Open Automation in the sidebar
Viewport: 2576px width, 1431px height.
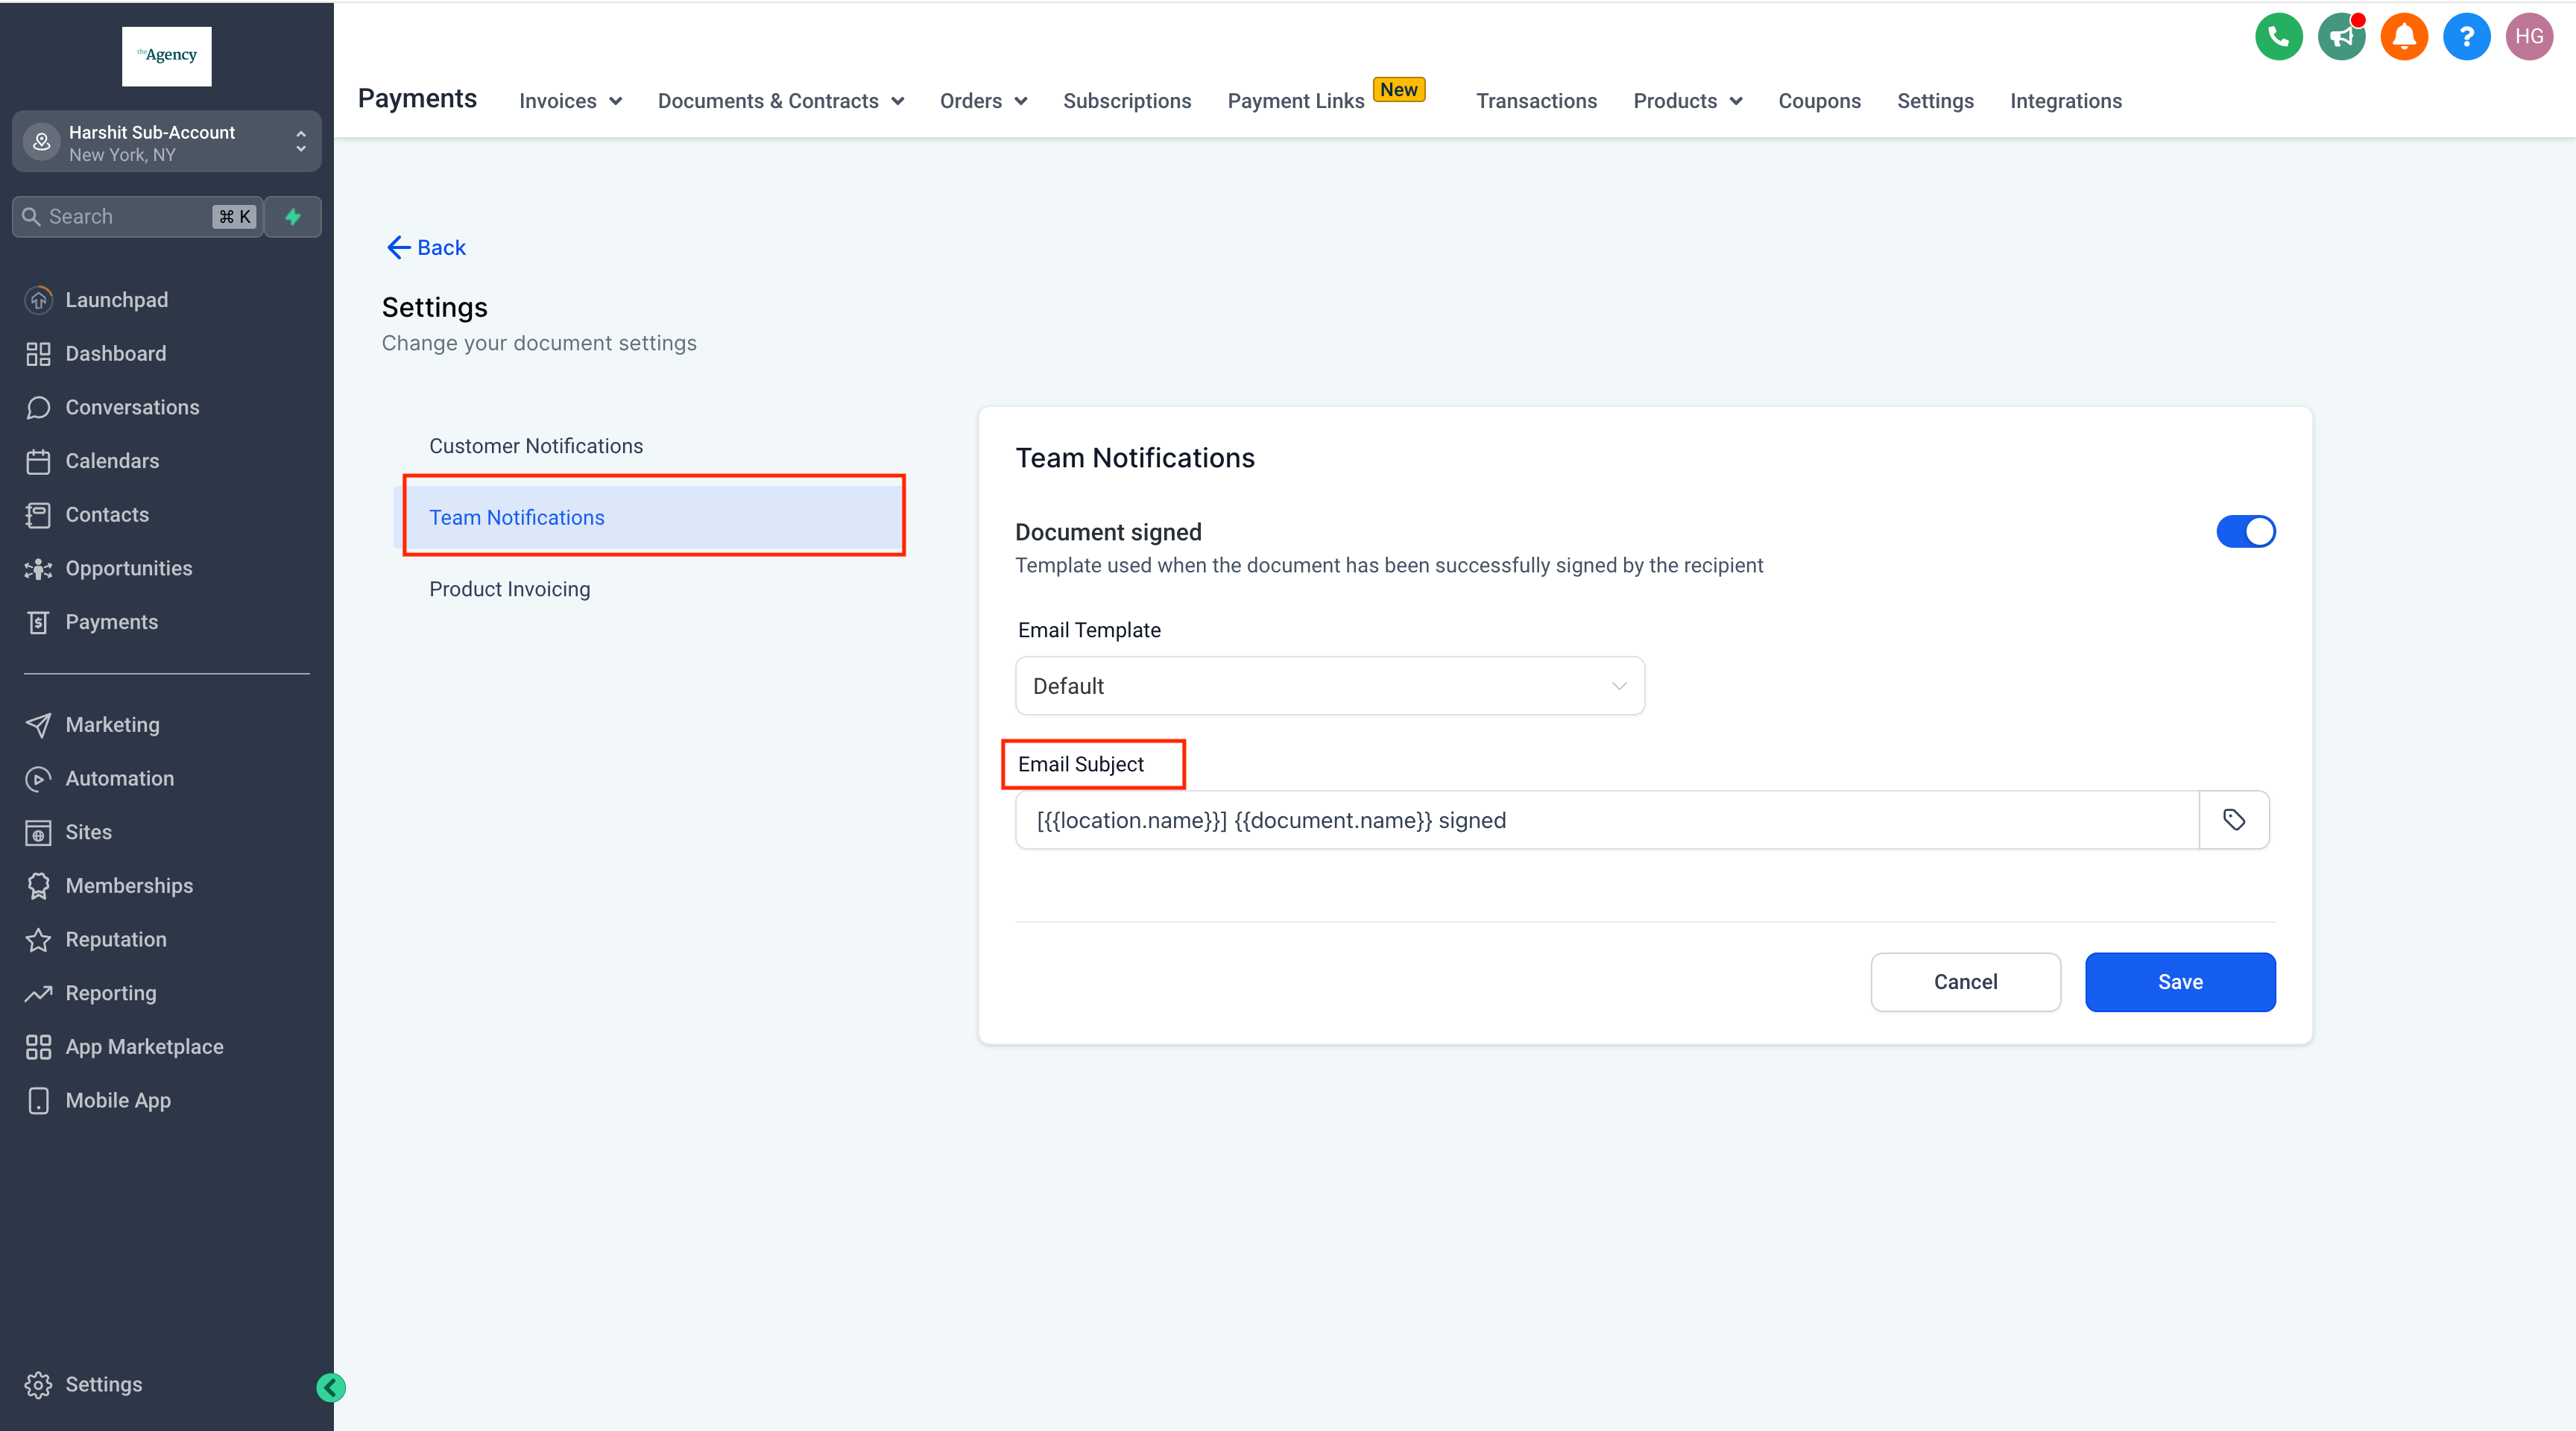pyautogui.click(x=119, y=778)
